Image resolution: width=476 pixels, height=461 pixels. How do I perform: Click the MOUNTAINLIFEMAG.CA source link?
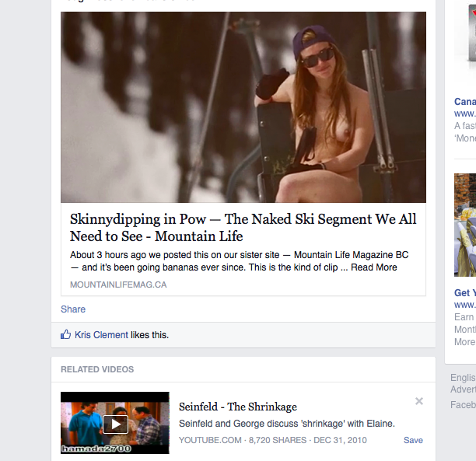coord(118,285)
